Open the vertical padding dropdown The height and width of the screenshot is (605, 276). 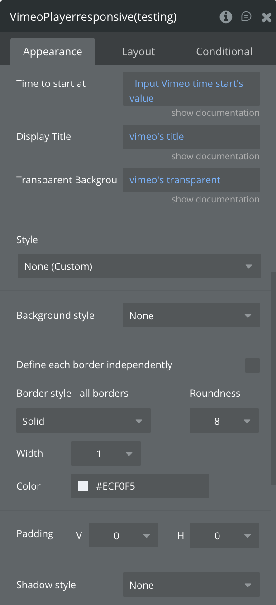tap(124, 536)
